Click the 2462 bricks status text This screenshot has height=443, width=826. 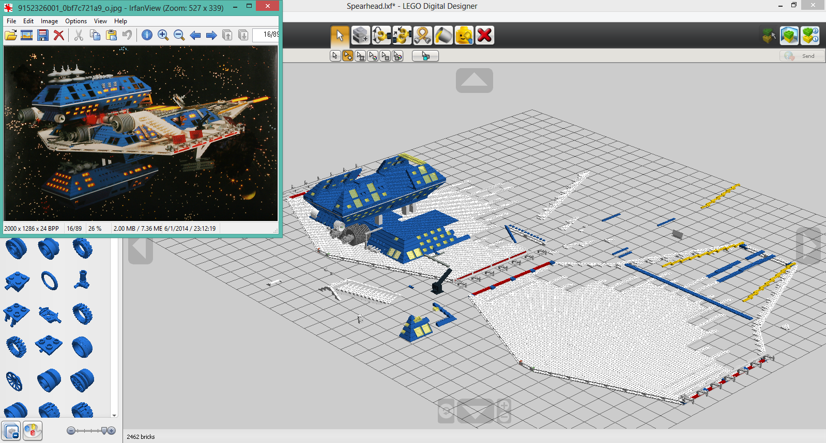point(141,437)
